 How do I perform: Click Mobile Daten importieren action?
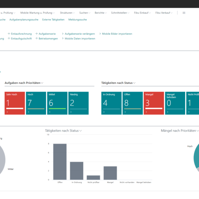click(80, 39)
